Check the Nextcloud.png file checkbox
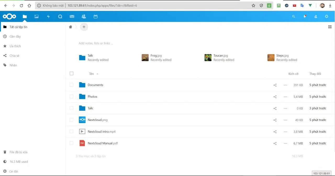Image resolution: width=335 pixels, height=176 pixels. (x=71, y=120)
